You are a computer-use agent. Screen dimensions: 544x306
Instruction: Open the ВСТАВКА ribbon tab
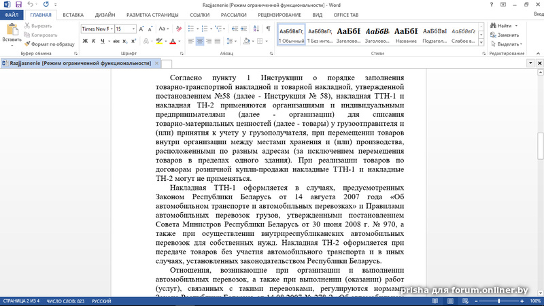point(73,14)
